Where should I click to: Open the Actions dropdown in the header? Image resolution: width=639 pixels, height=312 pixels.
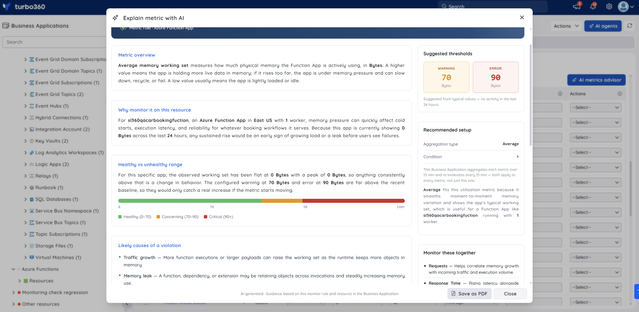[566, 26]
